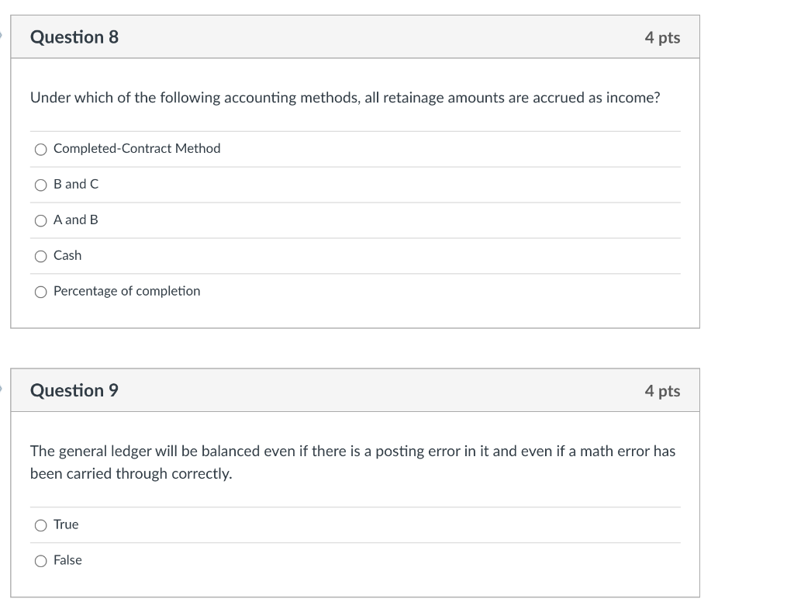The width and height of the screenshot is (794, 616).
Task: Choose the 'B and C' answer option
Action: pos(40,185)
